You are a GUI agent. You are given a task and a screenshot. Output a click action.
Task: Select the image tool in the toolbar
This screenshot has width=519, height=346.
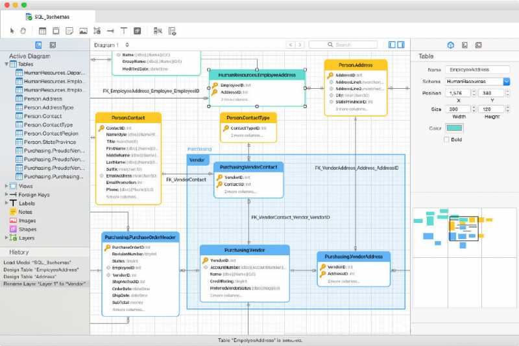83,30
